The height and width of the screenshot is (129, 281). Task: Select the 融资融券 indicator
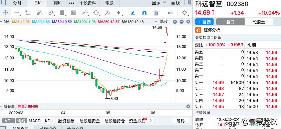point(66,121)
